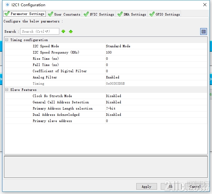Screen dimensions: 212x194
Task: Open General Call Address Detection Disabled dropdown
Action: (x=156, y=102)
